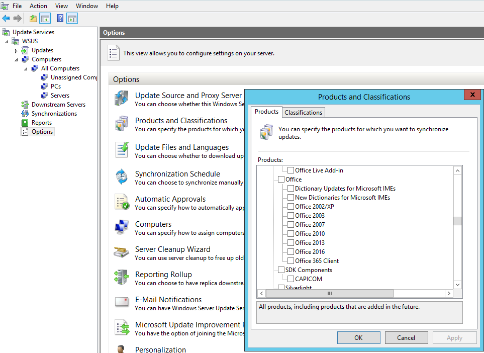The width and height of the screenshot is (484, 353).
Task: Click the Updates node icon in tree
Action: coord(25,50)
